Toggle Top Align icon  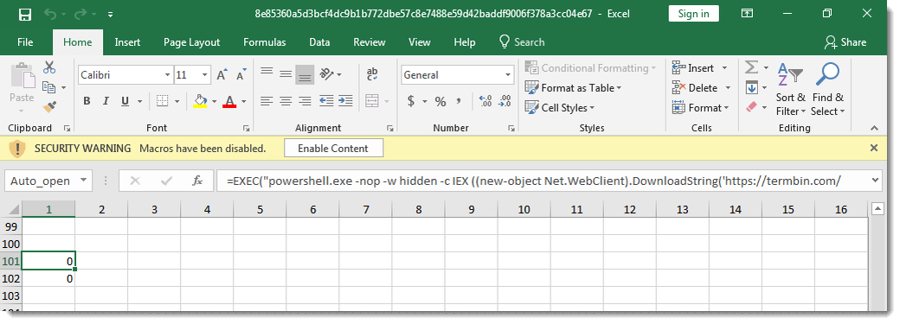pyautogui.click(x=267, y=73)
